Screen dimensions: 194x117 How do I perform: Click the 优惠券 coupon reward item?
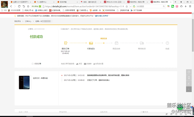87,64
